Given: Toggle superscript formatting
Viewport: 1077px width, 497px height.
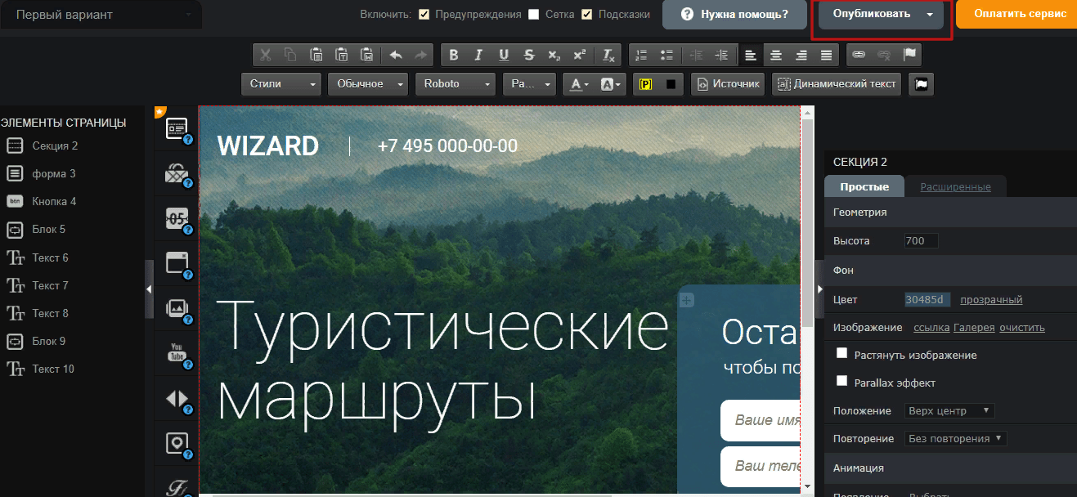Looking at the screenshot, I should pos(579,55).
